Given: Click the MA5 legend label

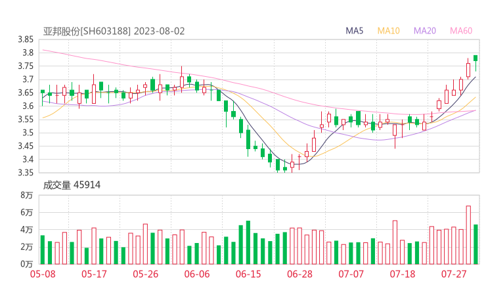Looking at the screenshot, I should pyautogui.click(x=354, y=31).
